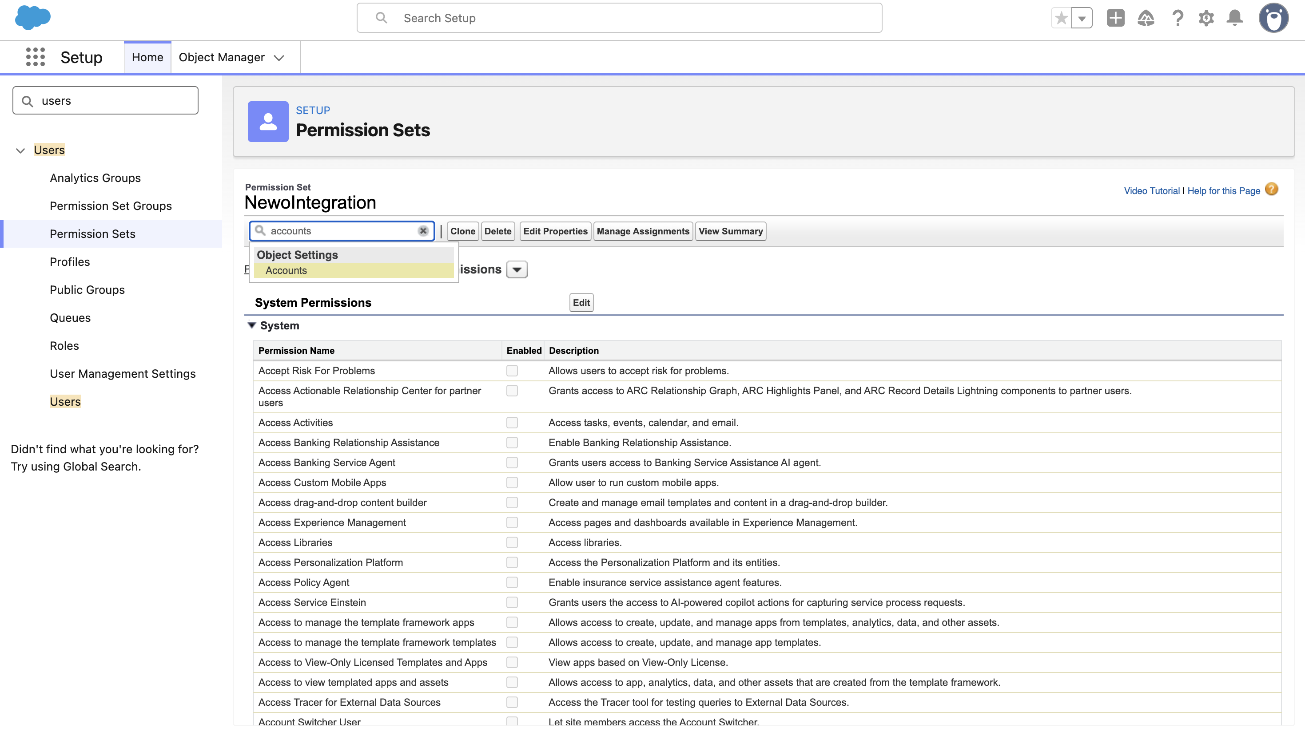The image size is (1305, 736).
Task: Enable Access Banking Service Agent checkbox
Action: point(512,463)
